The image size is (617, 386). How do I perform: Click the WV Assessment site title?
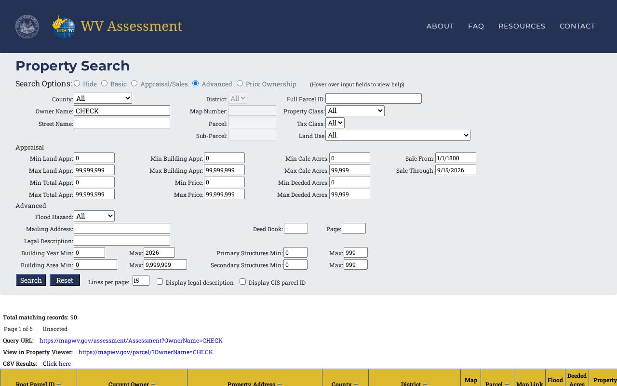[x=131, y=26]
